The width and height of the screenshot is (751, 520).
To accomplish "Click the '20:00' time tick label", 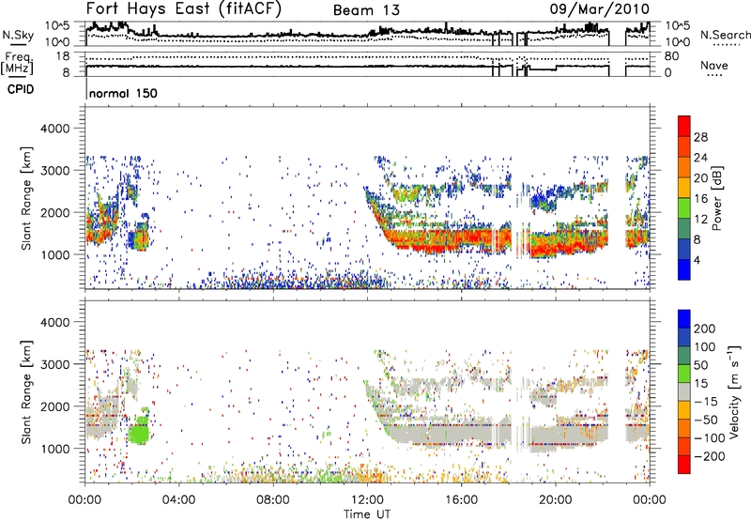I will 556,500.
